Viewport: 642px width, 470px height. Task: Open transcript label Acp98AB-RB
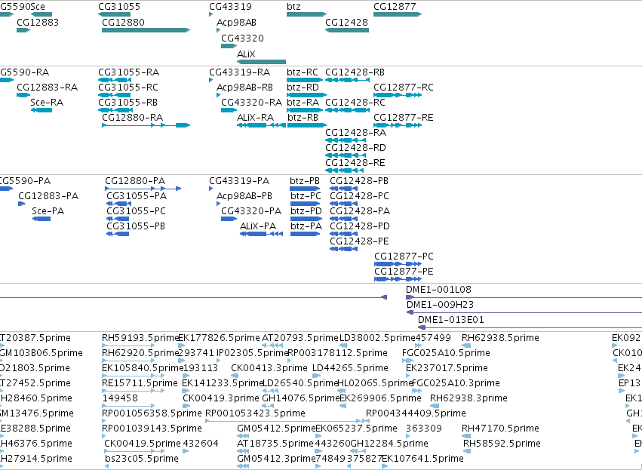tap(245, 88)
